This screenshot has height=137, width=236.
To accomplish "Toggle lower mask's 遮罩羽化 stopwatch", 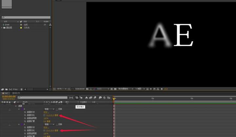I will click(x=25, y=130).
